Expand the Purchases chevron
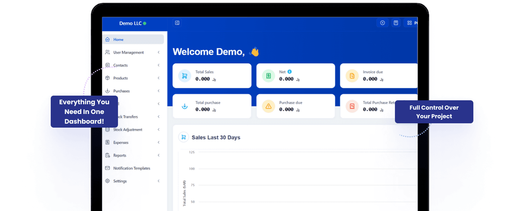The height and width of the screenshot is (211, 514). [x=159, y=91]
